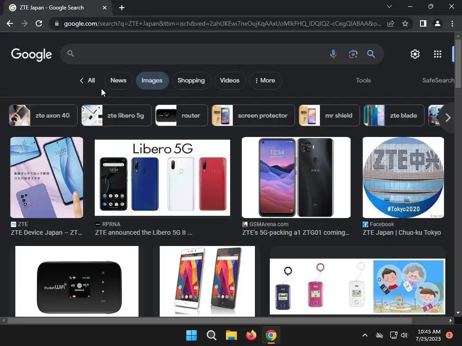Open GSMArena black phone image
The width and height of the screenshot is (462, 346).
[296, 178]
